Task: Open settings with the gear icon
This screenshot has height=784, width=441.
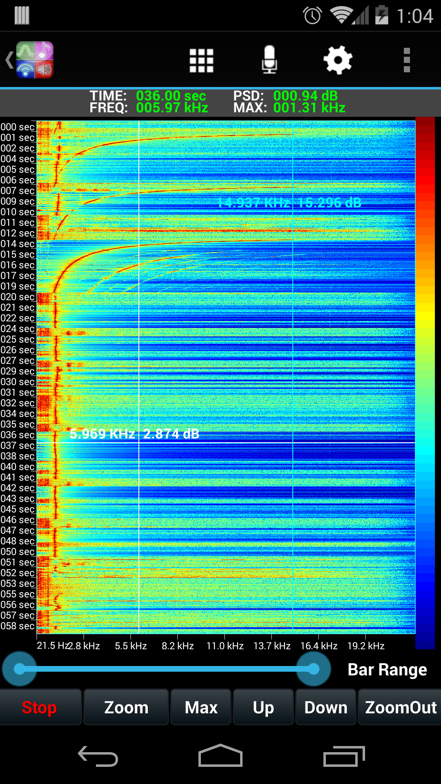Action: [338, 60]
